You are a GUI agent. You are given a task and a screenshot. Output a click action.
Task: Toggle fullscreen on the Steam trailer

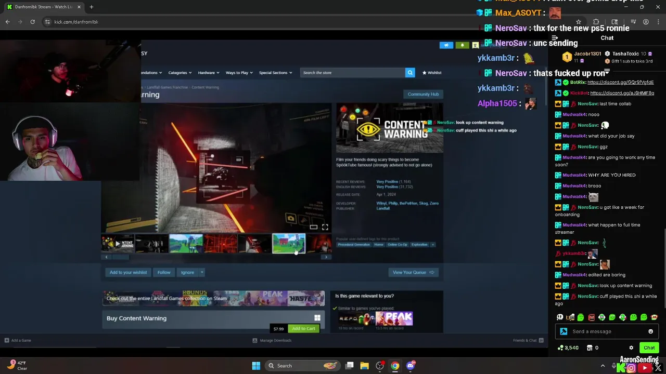[x=325, y=227]
